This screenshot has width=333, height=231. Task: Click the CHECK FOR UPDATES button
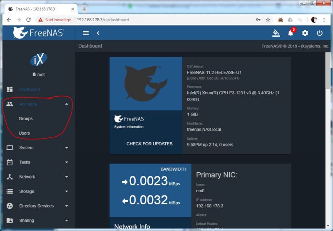tap(149, 144)
